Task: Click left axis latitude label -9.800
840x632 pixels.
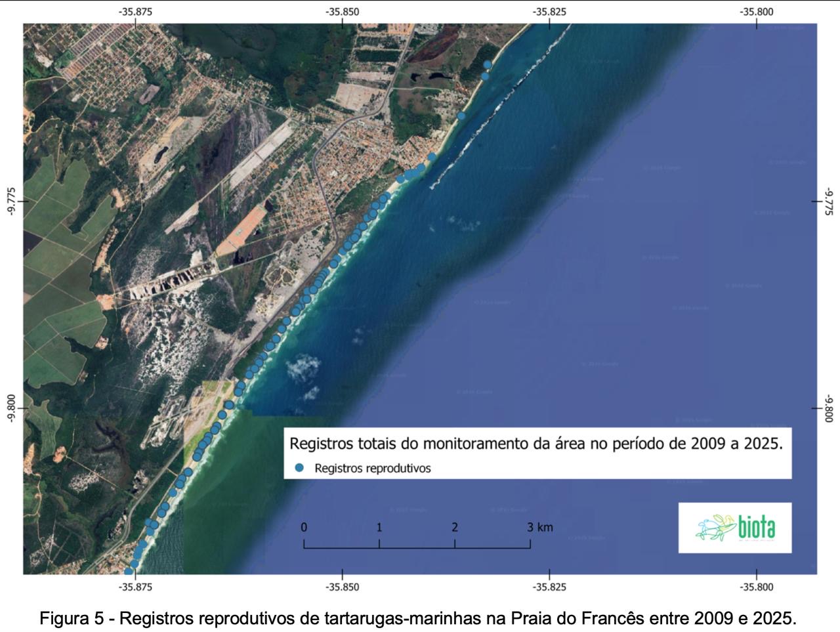Action: click(10, 408)
